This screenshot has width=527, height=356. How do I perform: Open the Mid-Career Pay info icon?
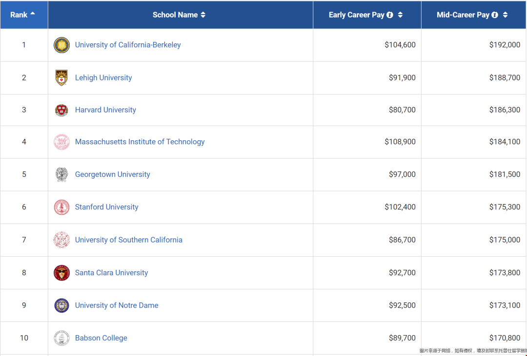495,15
